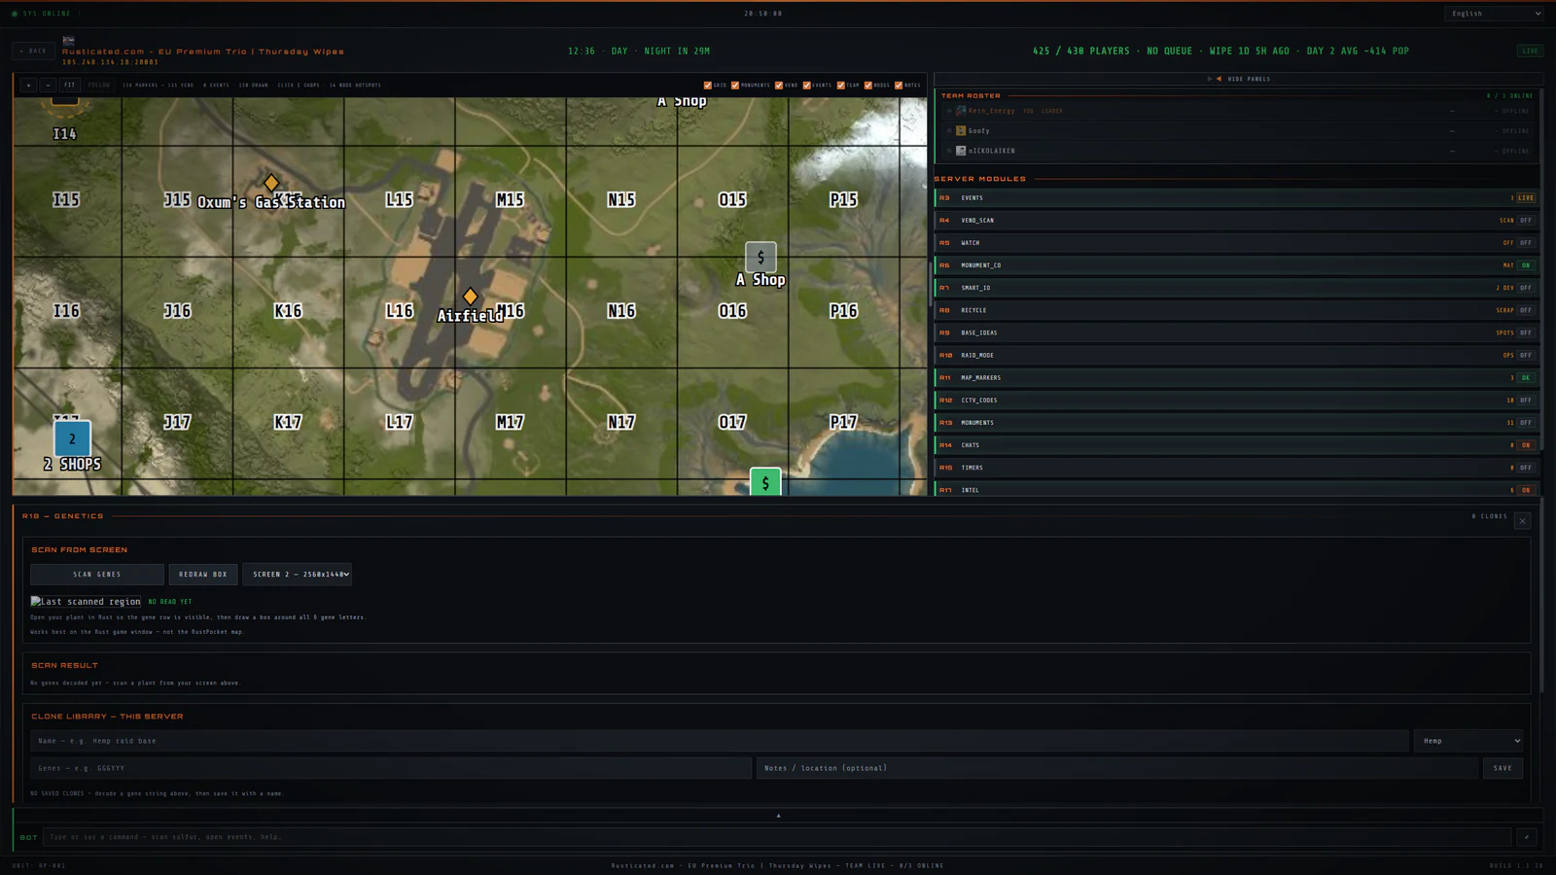1556x875 pixels.
Task: Open the R3 EVENTS module row
Action: (1235, 198)
